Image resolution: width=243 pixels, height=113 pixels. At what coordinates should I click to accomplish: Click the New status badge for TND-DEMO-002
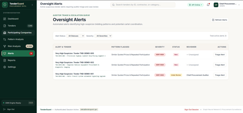pyautogui.click(x=176, y=65)
